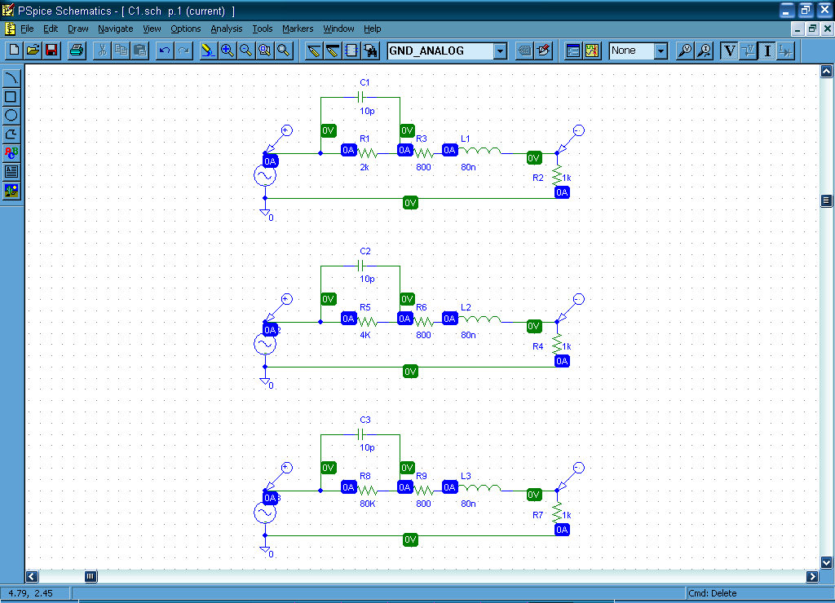Viewport: 835px width, 603px height.
Task: Place a current marker
Action: coord(705,51)
